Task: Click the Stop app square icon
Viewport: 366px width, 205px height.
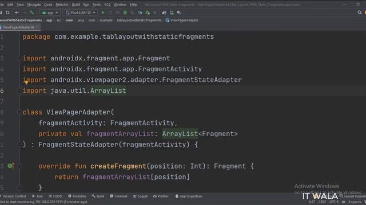Action: (155, 13)
